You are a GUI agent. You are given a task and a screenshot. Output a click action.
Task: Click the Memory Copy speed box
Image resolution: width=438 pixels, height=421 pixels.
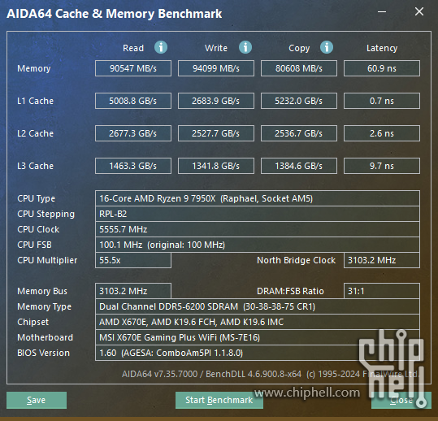[299, 68]
